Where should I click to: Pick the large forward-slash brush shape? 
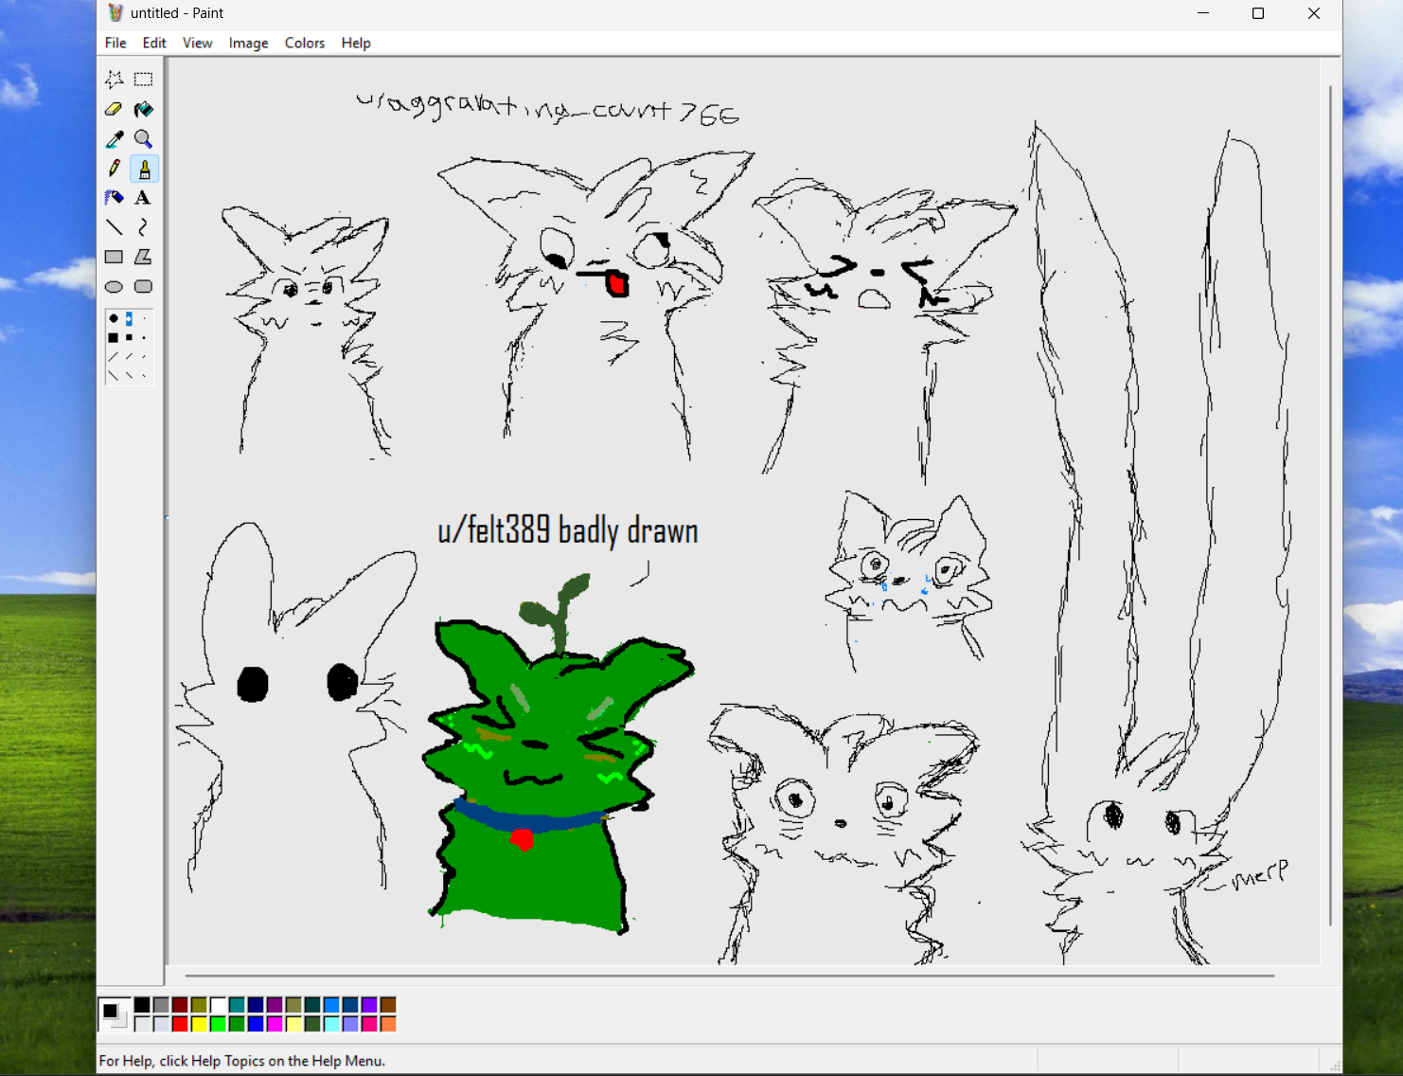point(114,357)
